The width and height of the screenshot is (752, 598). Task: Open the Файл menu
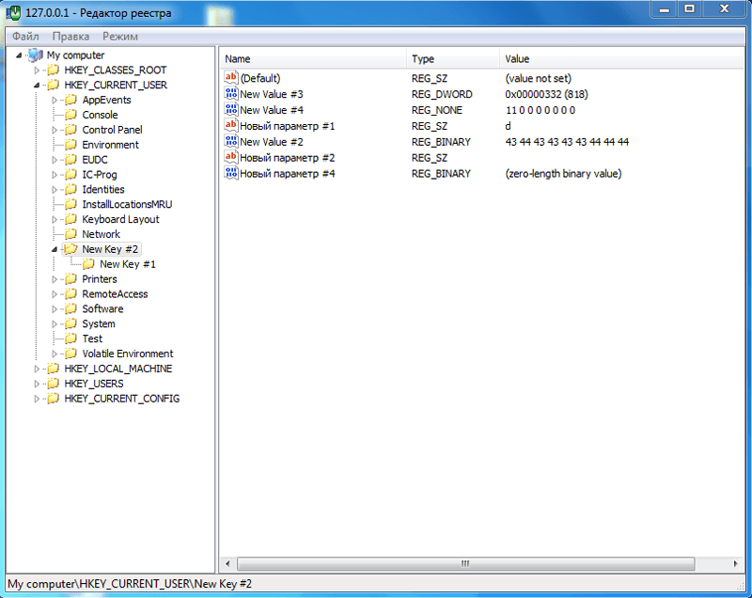(x=25, y=37)
